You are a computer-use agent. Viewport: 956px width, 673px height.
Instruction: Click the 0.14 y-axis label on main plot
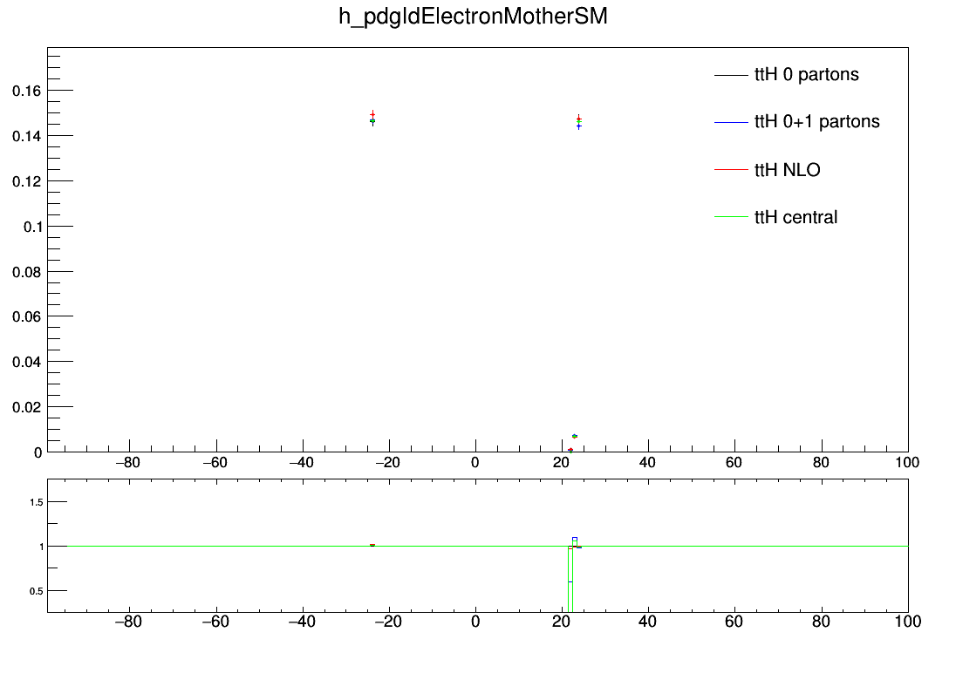point(27,136)
